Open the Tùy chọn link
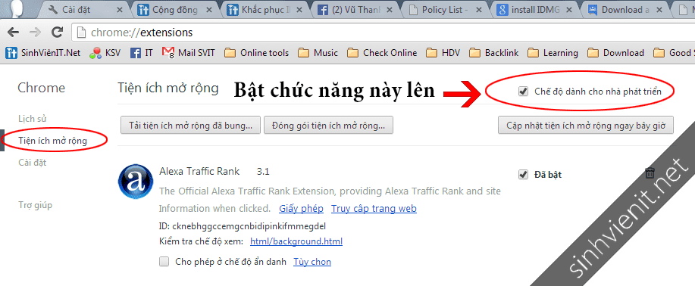Screen dimensions: 695x286 pyautogui.click(x=312, y=262)
